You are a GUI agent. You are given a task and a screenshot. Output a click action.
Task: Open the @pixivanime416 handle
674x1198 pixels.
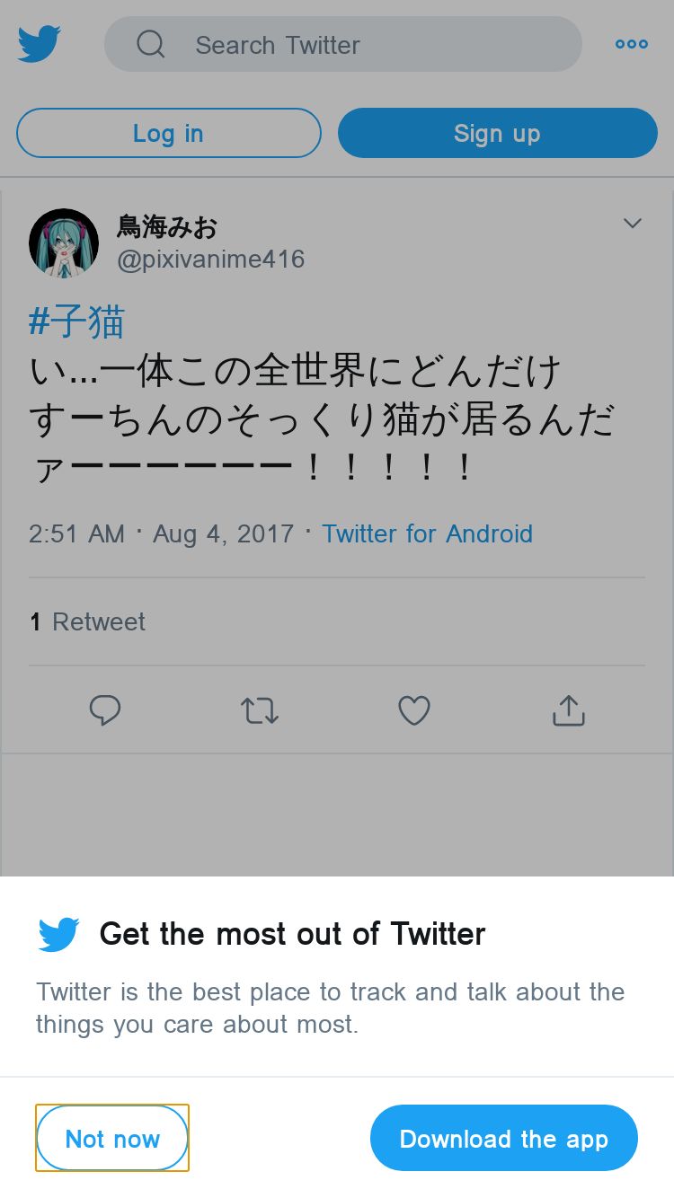click(x=211, y=260)
